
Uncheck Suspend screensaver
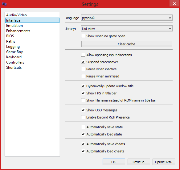click(x=83, y=62)
